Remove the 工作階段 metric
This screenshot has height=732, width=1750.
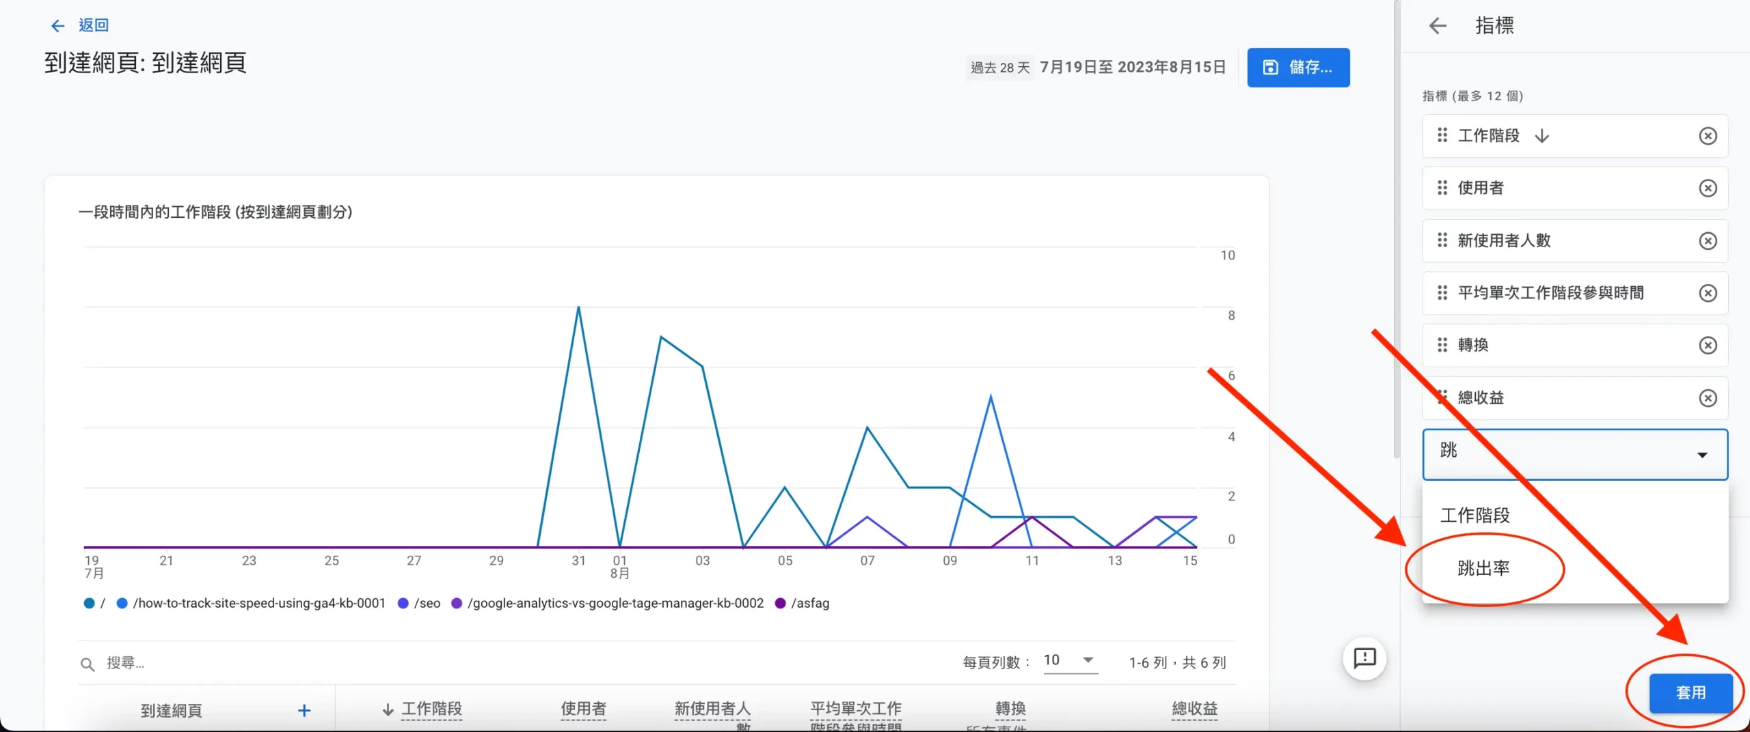click(1708, 136)
